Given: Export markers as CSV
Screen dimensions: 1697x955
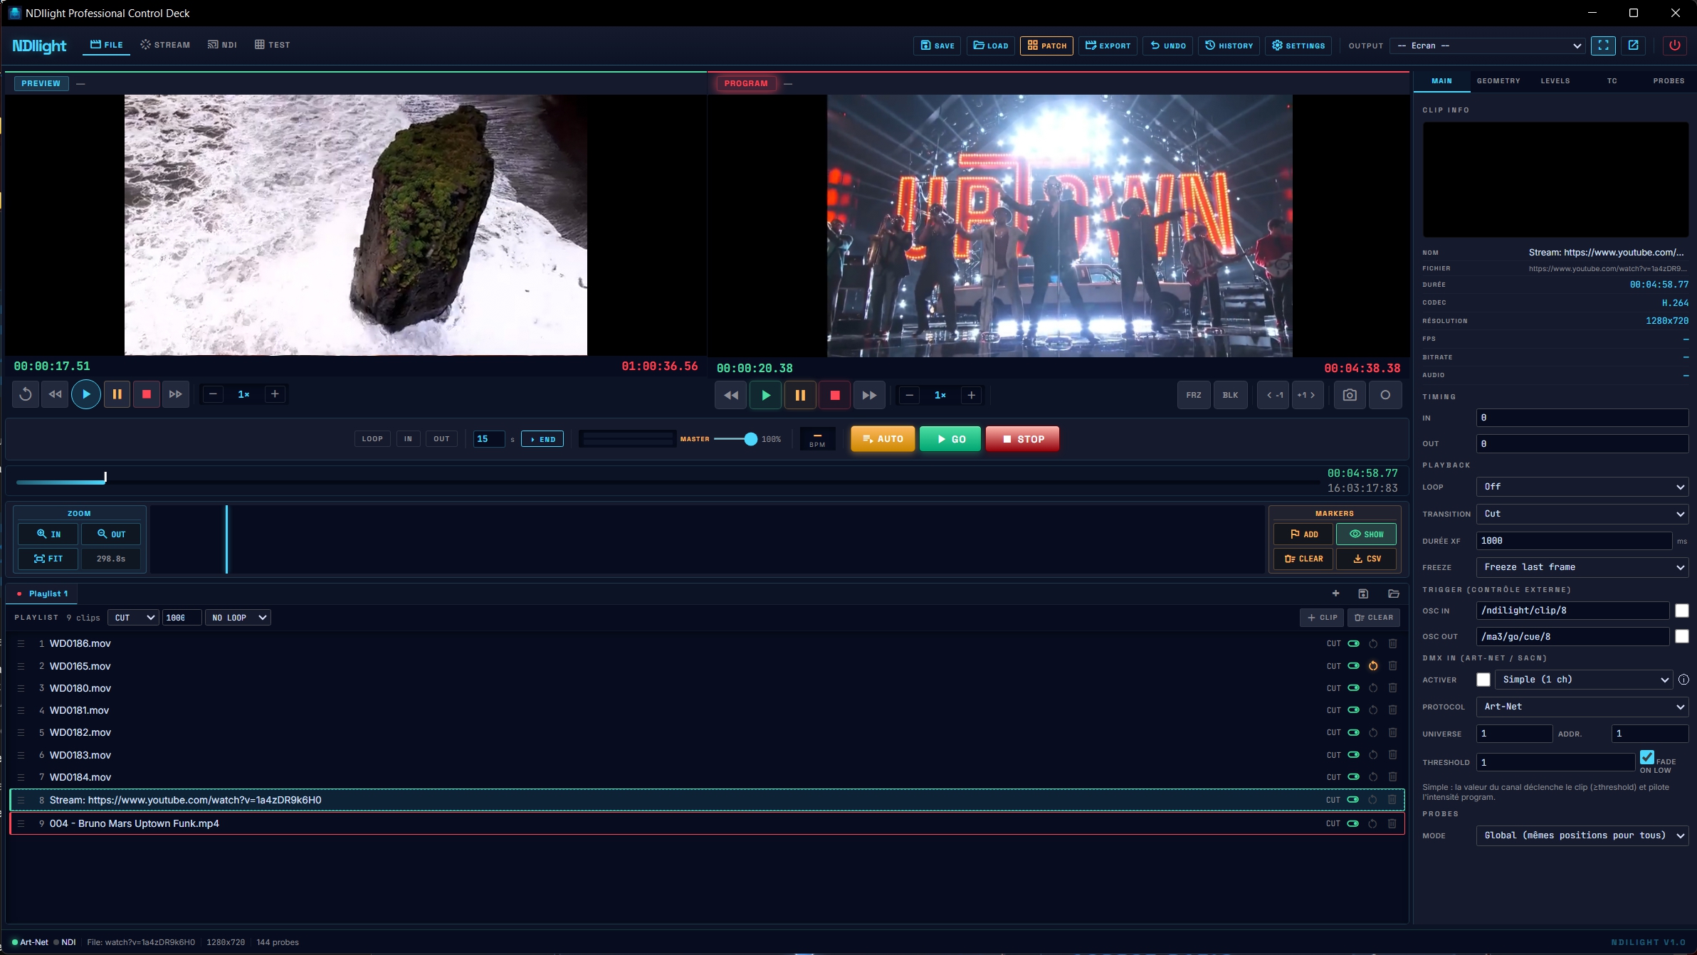Looking at the screenshot, I should click(1366, 559).
